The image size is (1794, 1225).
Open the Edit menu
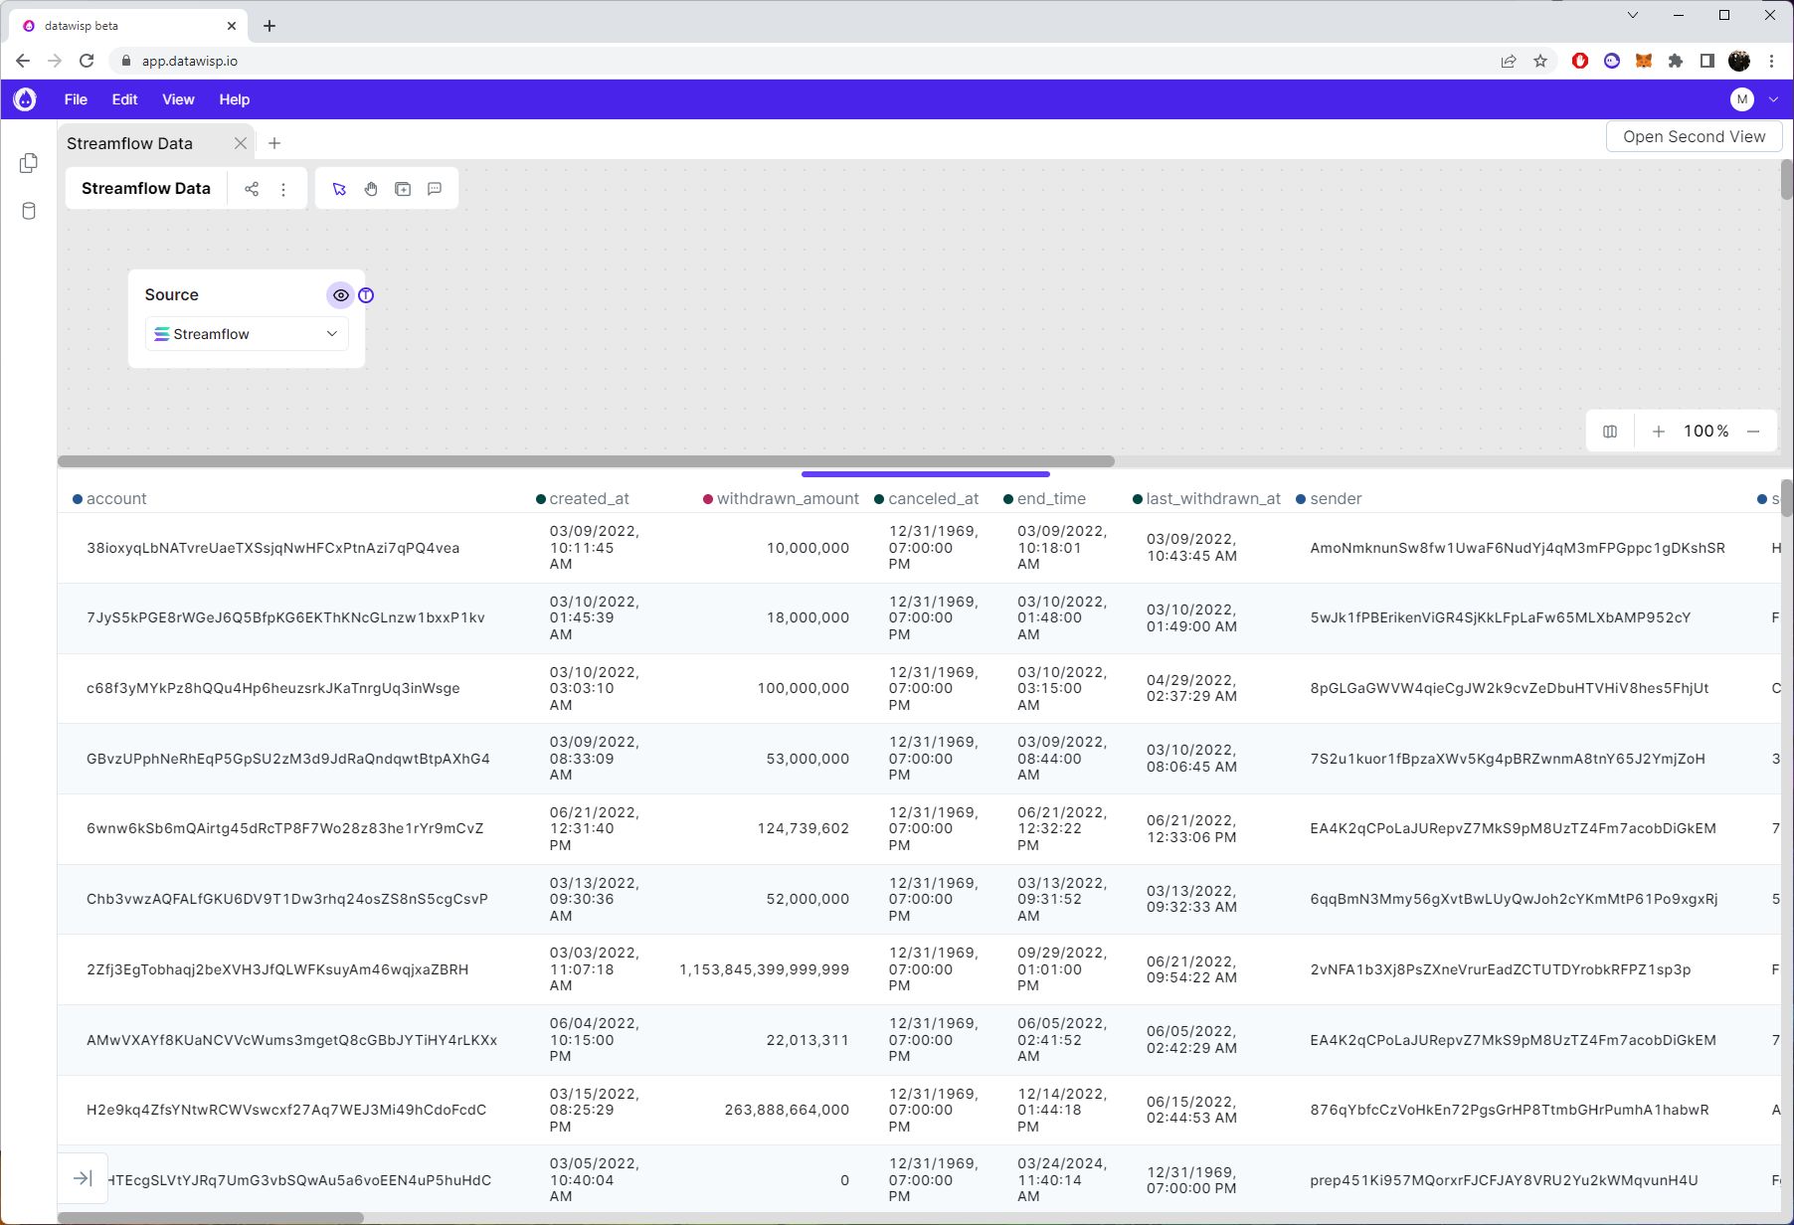coord(124,99)
